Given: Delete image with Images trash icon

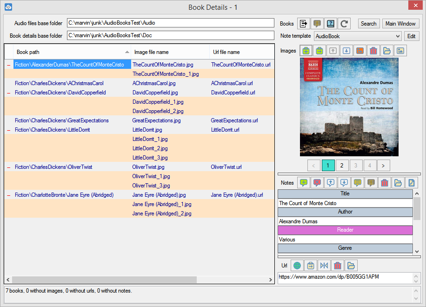Looking at the screenshot, I should coord(373,51).
